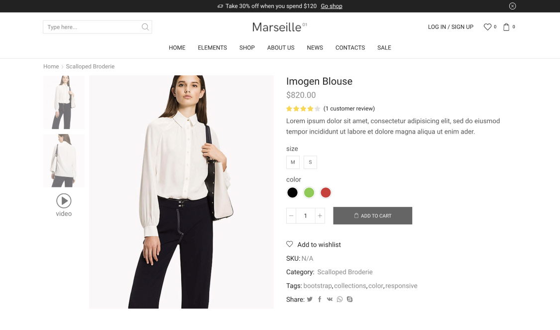560x330 pixels.
Task: Pick the black color swatch
Action: tap(293, 192)
